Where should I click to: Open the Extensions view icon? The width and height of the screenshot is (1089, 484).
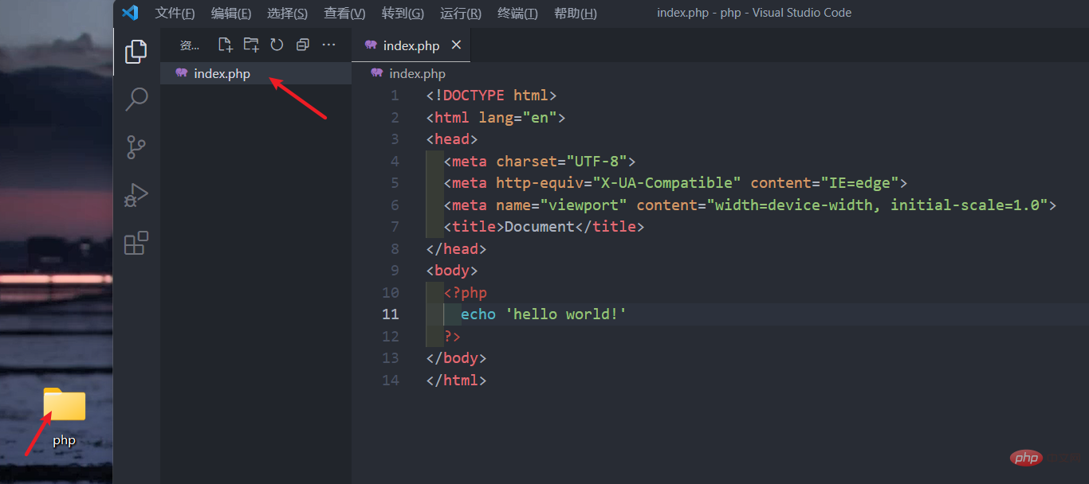coord(136,243)
